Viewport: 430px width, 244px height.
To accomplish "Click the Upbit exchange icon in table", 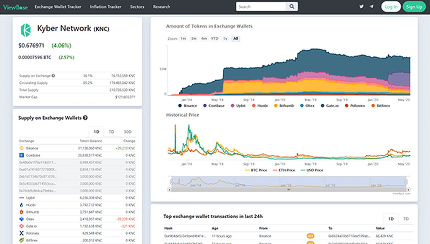I will pyautogui.click(x=21, y=198).
